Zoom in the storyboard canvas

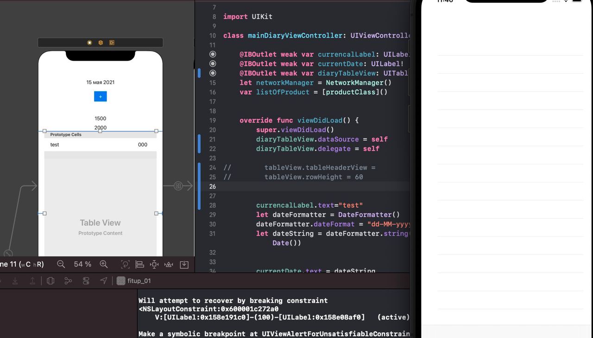pos(104,264)
